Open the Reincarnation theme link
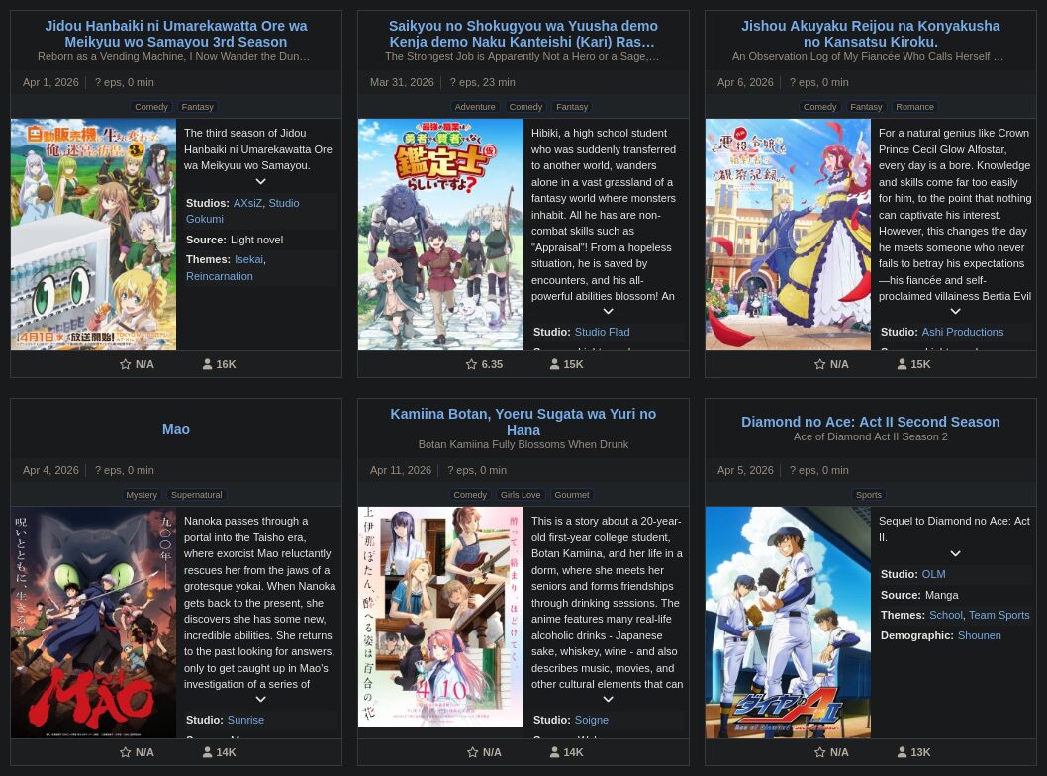 tap(219, 276)
